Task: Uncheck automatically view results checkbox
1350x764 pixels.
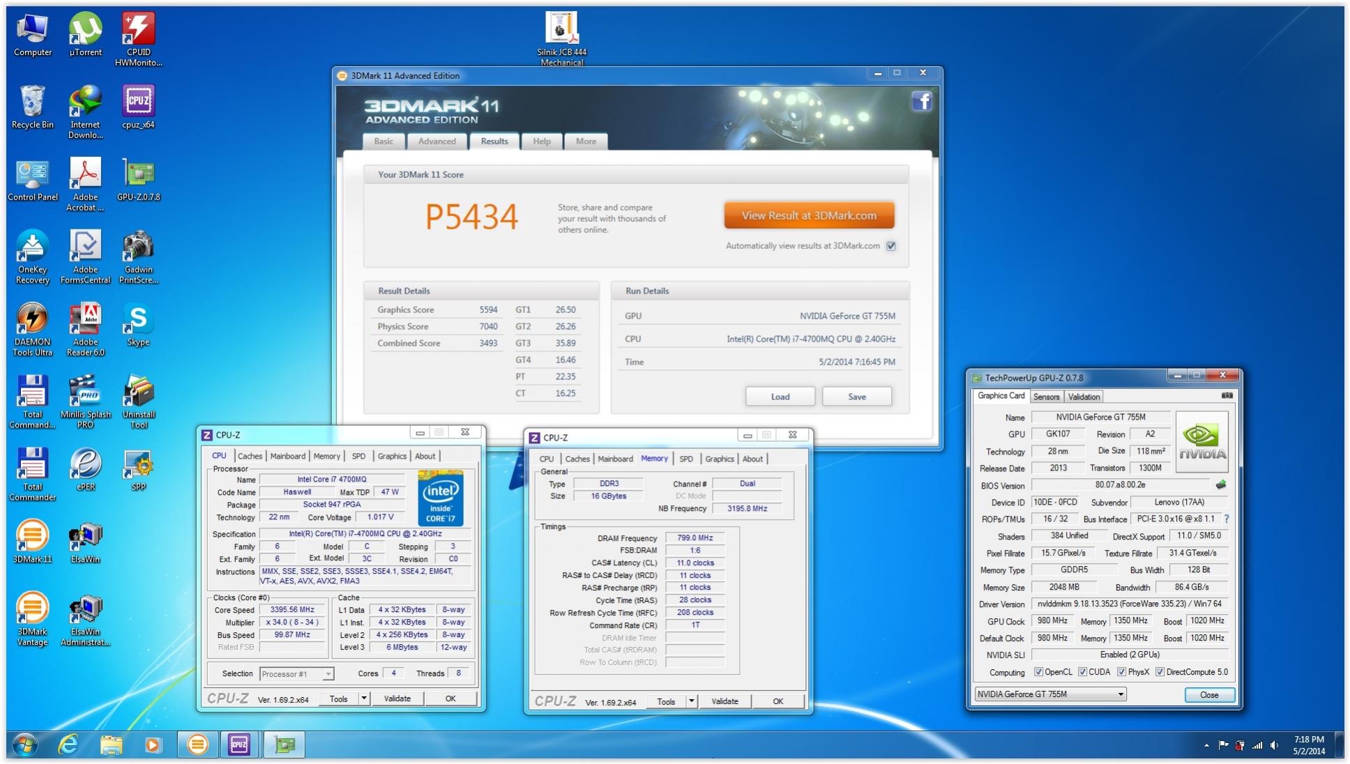Action: click(x=890, y=246)
